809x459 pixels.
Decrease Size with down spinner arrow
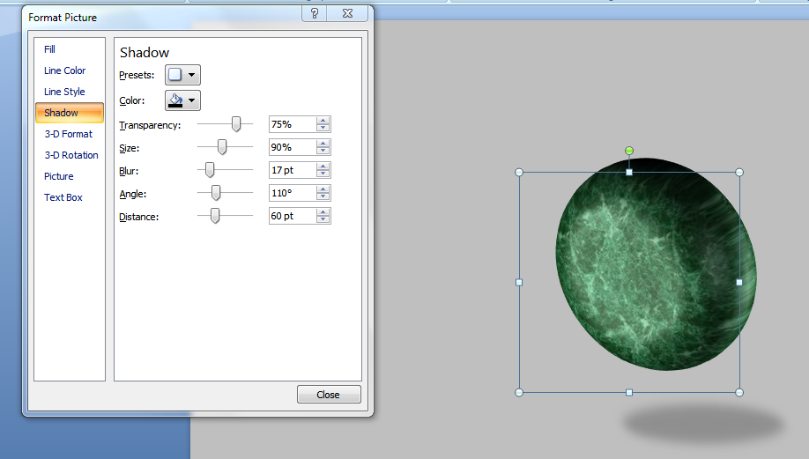click(323, 151)
